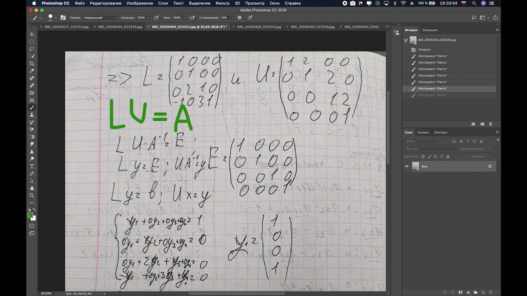Open the brush preset picker dropdown
The width and height of the screenshot is (527, 296).
[56, 18]
